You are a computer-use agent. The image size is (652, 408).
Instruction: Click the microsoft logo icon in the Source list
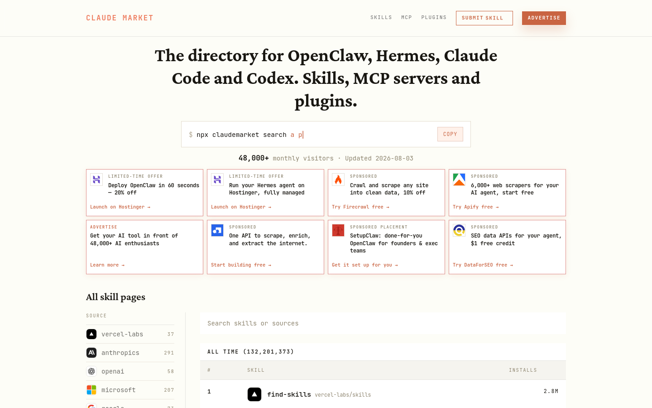[91, 390]
